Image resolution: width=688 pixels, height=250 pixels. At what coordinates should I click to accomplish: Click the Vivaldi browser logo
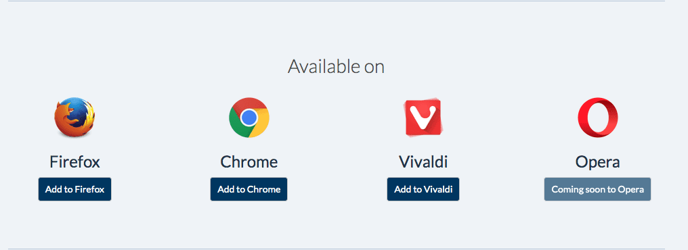pyautogui.click(x=423, y=118)
